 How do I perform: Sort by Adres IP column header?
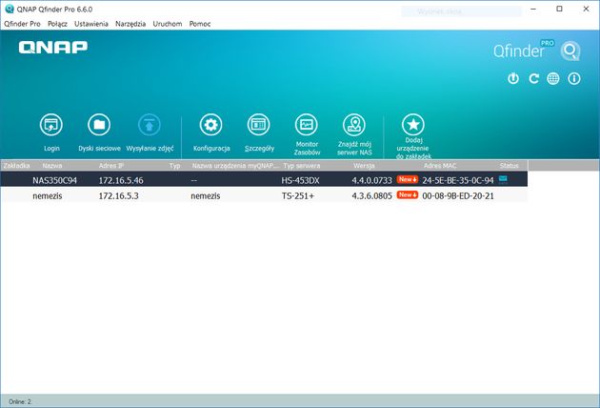pos(111,166)
